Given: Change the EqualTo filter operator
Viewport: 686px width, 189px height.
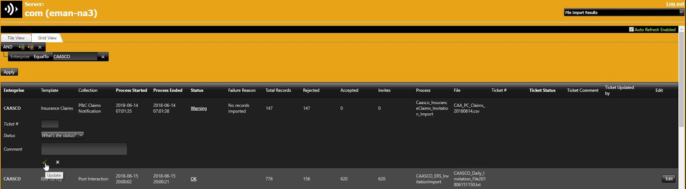Looking at the screenshot, I should [x=41, y=57].
